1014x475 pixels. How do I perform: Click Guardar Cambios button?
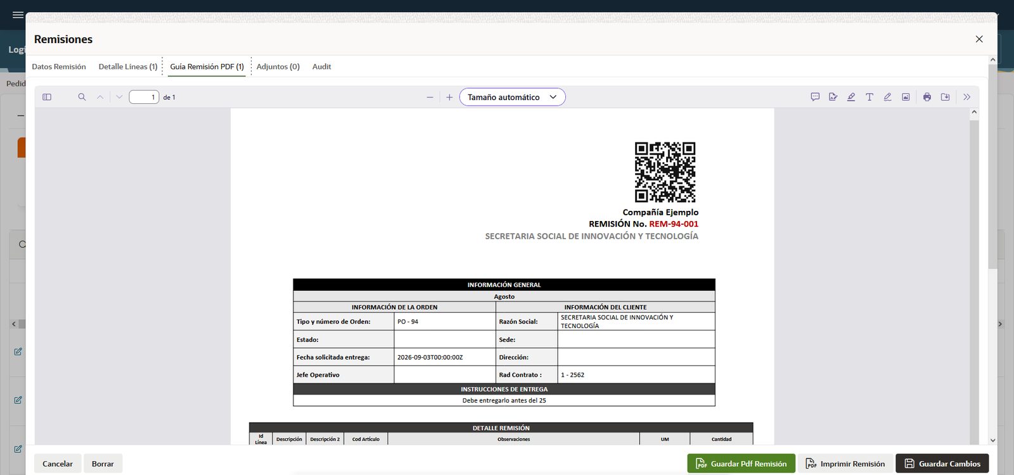tap(942, 464)
